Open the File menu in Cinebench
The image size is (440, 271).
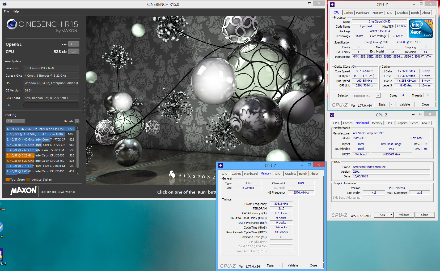tap(6, 11)
